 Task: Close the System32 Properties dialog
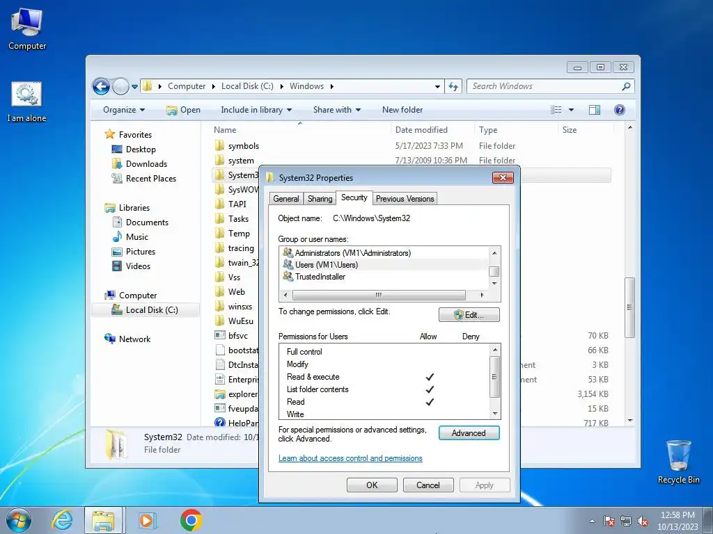[503, 177]
